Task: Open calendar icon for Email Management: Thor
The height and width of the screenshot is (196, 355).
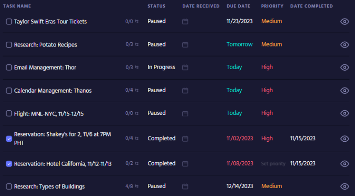Action: pos(185,67)
